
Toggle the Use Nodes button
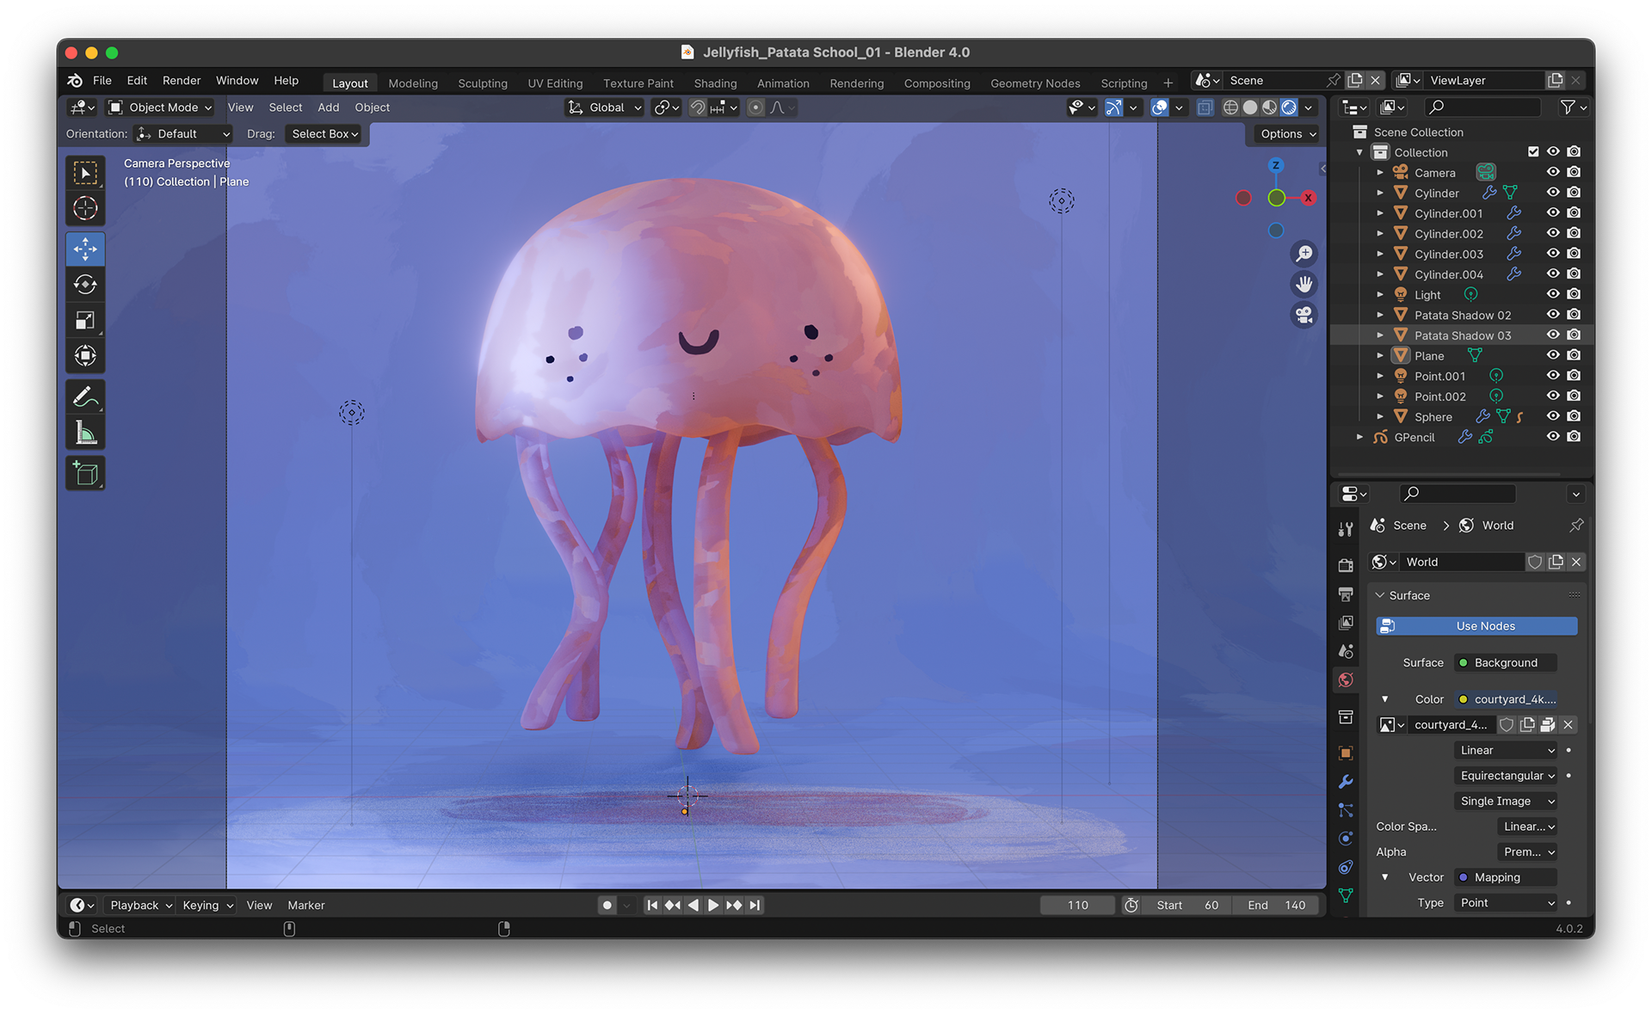pos(1476,626)
